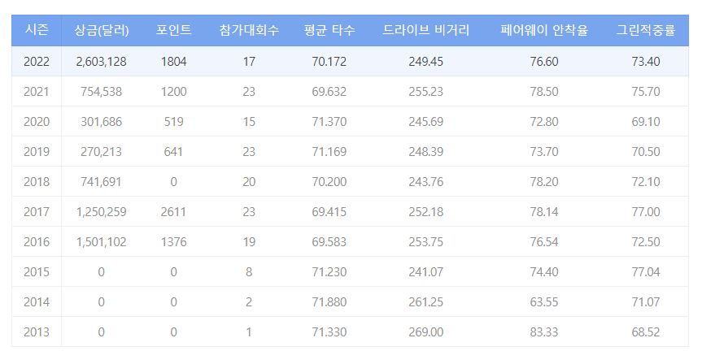
Task: Select the 2022 season cell
Action: [37, 61]
